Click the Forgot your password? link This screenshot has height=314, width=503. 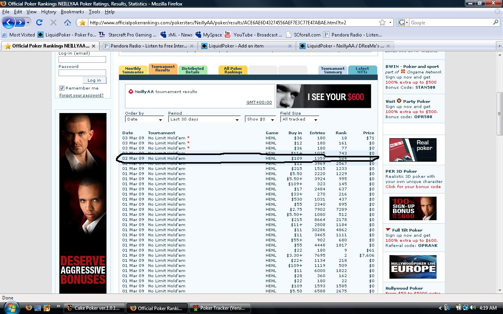click(81, 95)
